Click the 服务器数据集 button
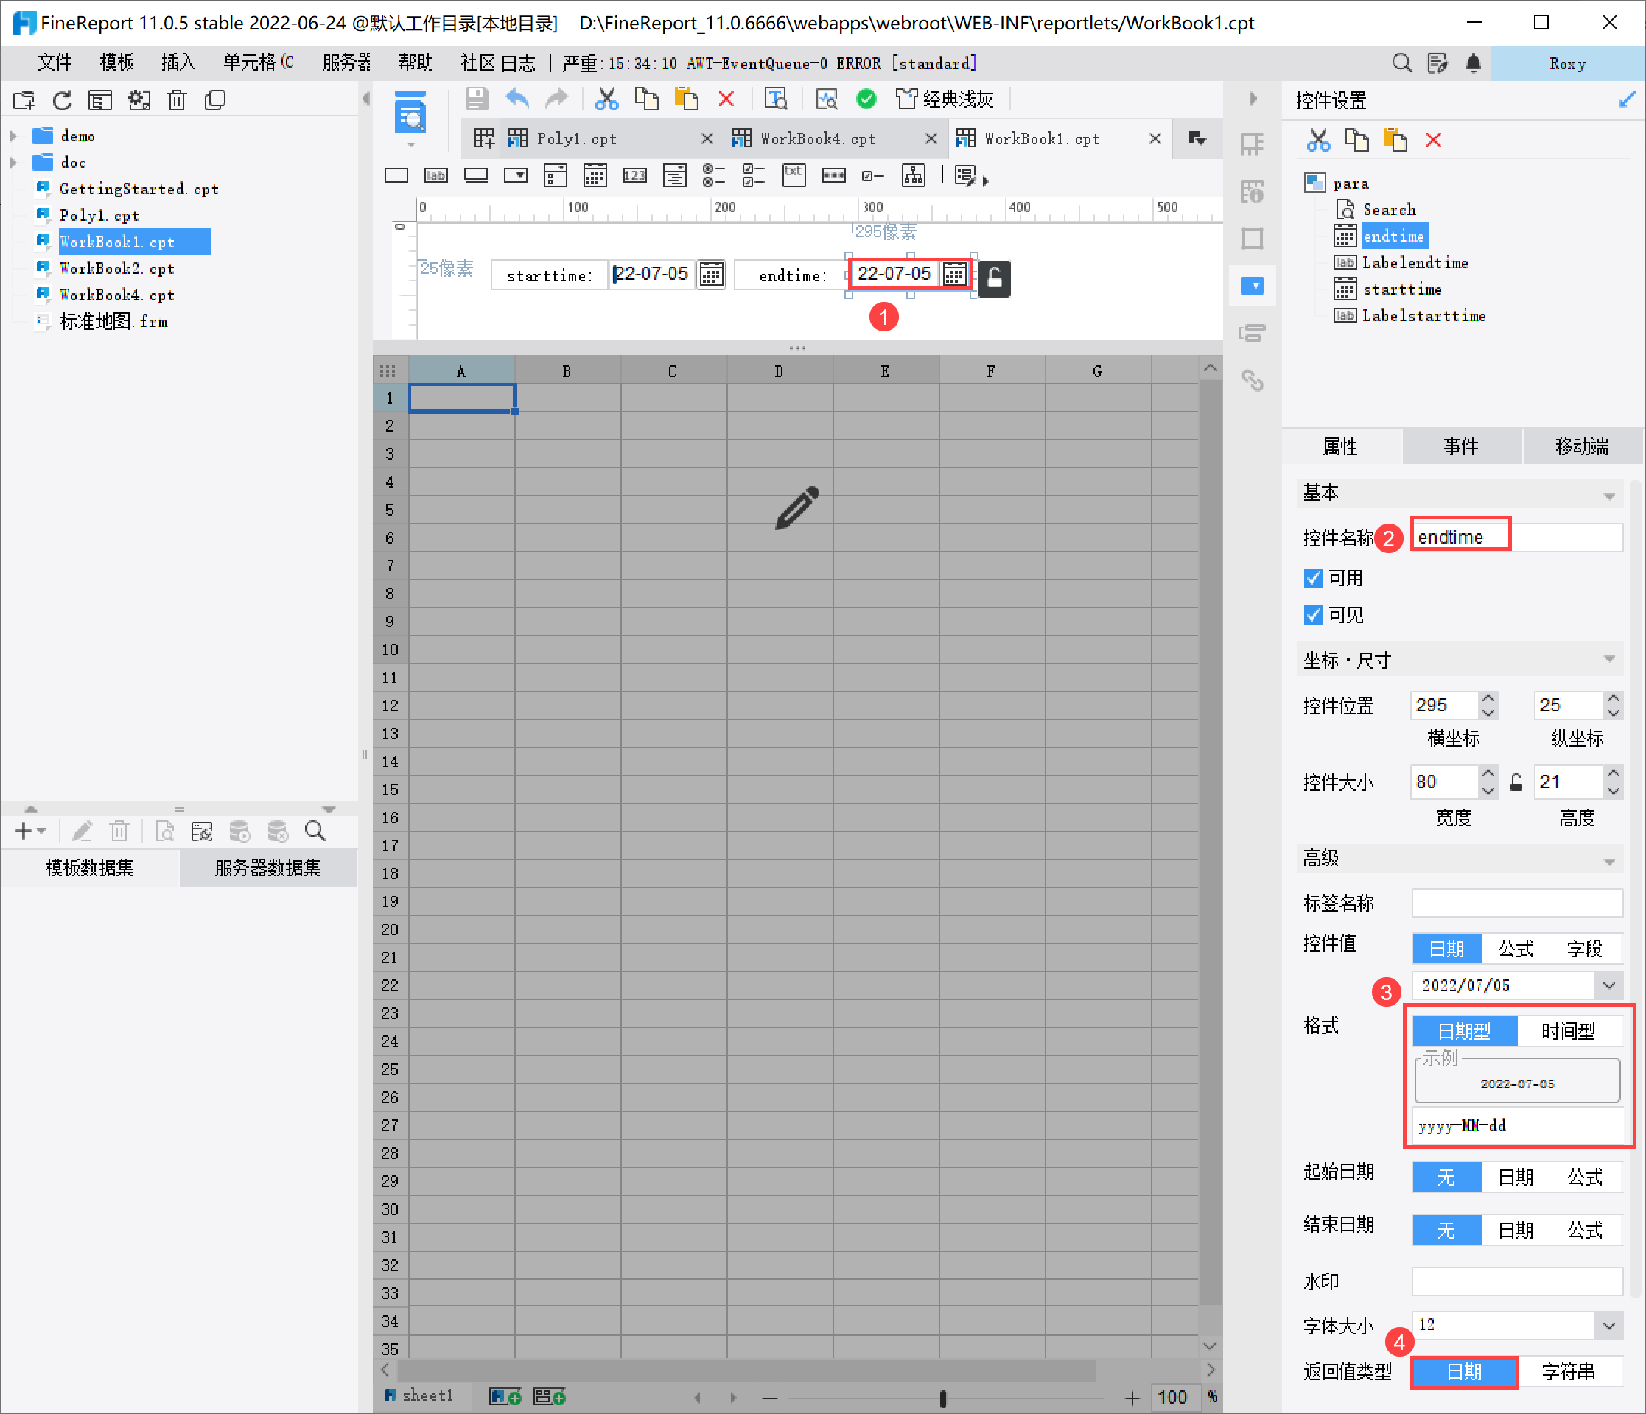 267,868
